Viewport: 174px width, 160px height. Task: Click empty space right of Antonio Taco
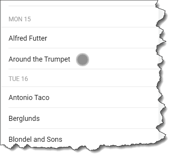tap(103, 97)
